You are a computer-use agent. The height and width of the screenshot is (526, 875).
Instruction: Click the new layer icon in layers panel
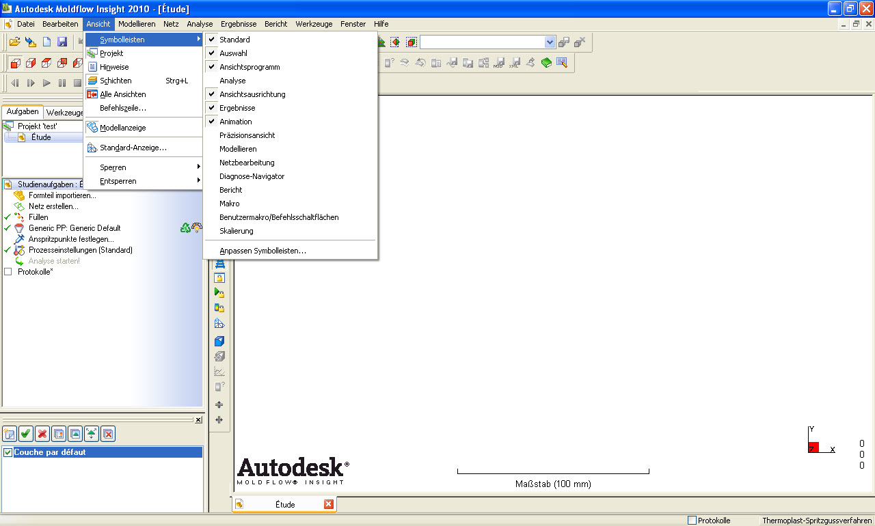[x=10, y=433]
